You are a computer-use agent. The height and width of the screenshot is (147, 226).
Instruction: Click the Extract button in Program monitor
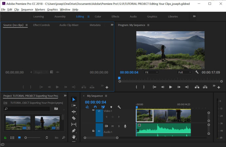pos(205,87)
